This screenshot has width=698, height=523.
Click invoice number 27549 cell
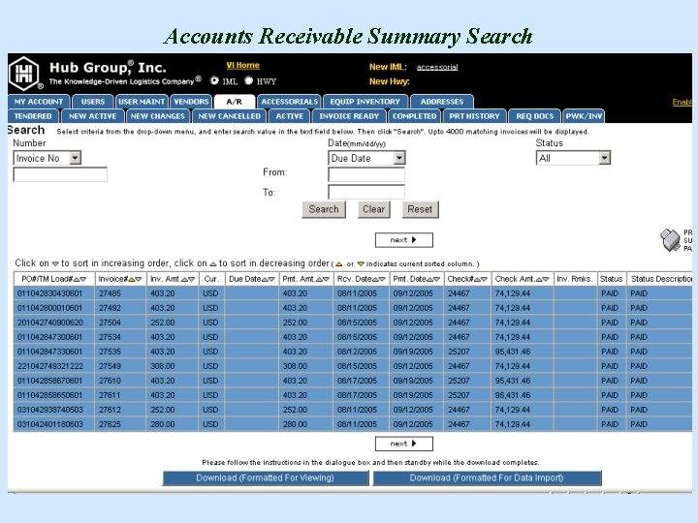click(120, 366)
